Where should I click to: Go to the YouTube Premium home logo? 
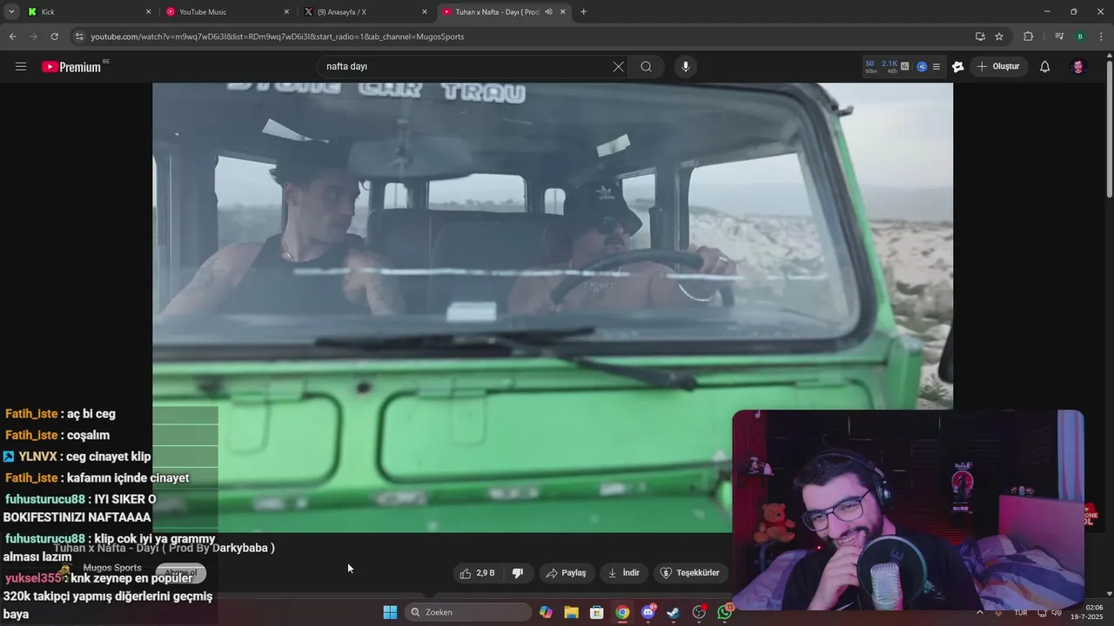[x=71, y=67]
